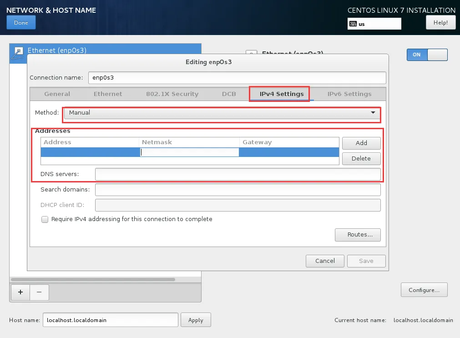Apply the host name
Image resolution: width=460 pixels, height=338 pixels.
coord(196,320)
